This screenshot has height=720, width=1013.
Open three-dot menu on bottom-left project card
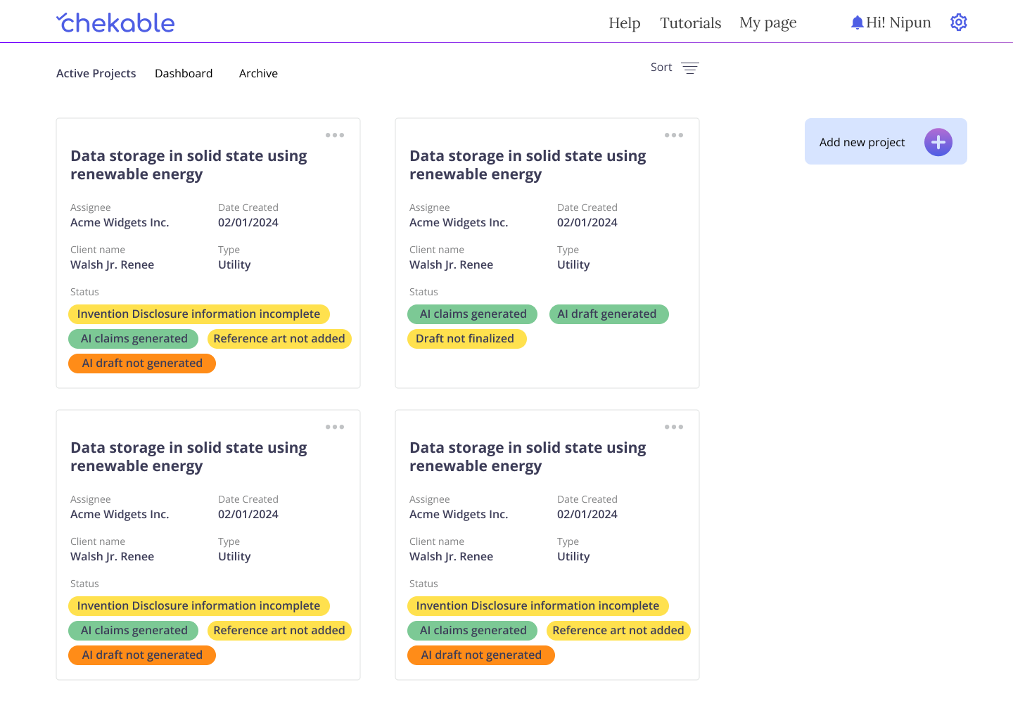coord(335,427)
